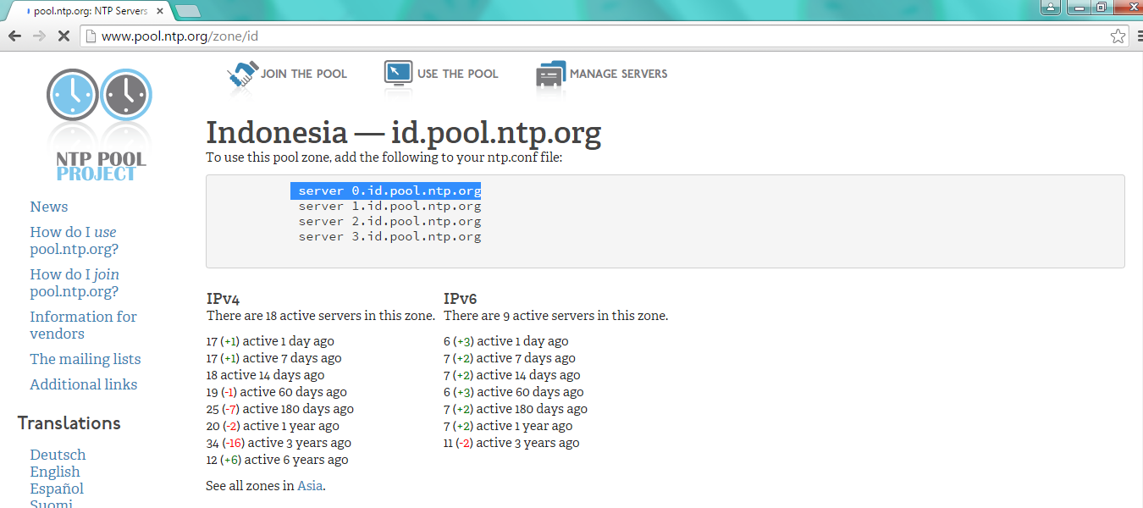Click 'There are 9 active servers' text
Screen dimensions: 1143x508
point(555,316)
